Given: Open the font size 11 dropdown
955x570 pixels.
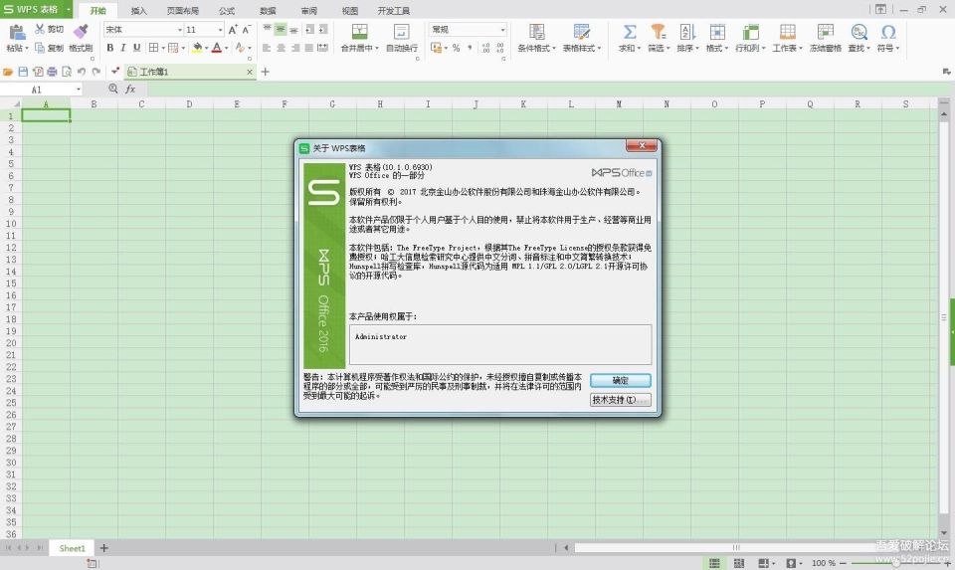Looking at the screenshot, I should point(220,29).
